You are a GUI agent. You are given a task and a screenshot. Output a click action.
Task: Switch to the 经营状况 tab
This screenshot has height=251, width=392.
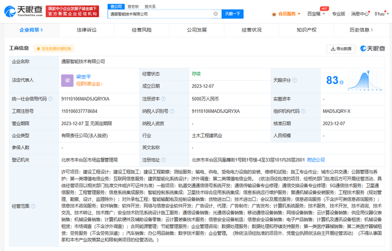251,30
